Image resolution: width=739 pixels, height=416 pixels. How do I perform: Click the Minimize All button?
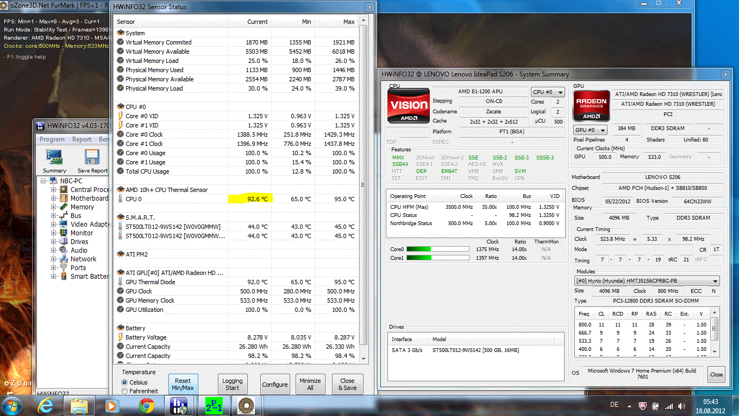pos(310,384)
